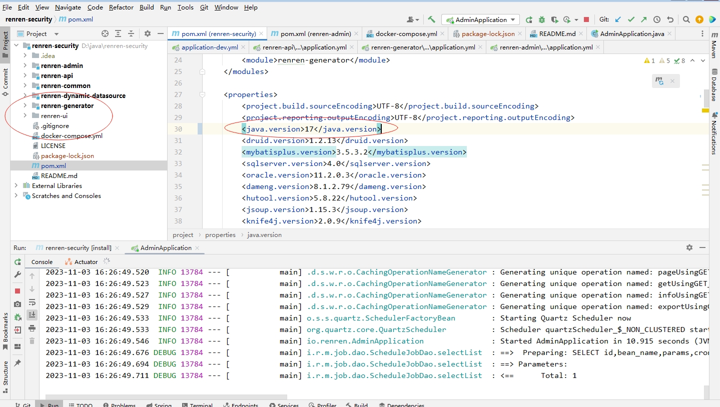The width and height of the screenshot is (720, 407).
Task: Toggle the pin tab icon in Run panel
Action: click(18, 362)
